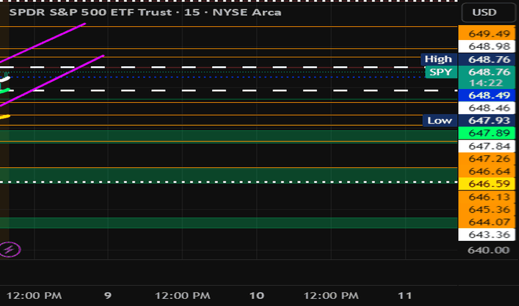This screenshot has width=519, height=306.
Task: Select the upper magenta trend line
Action: pyautogui.click(x=43, y=43)
